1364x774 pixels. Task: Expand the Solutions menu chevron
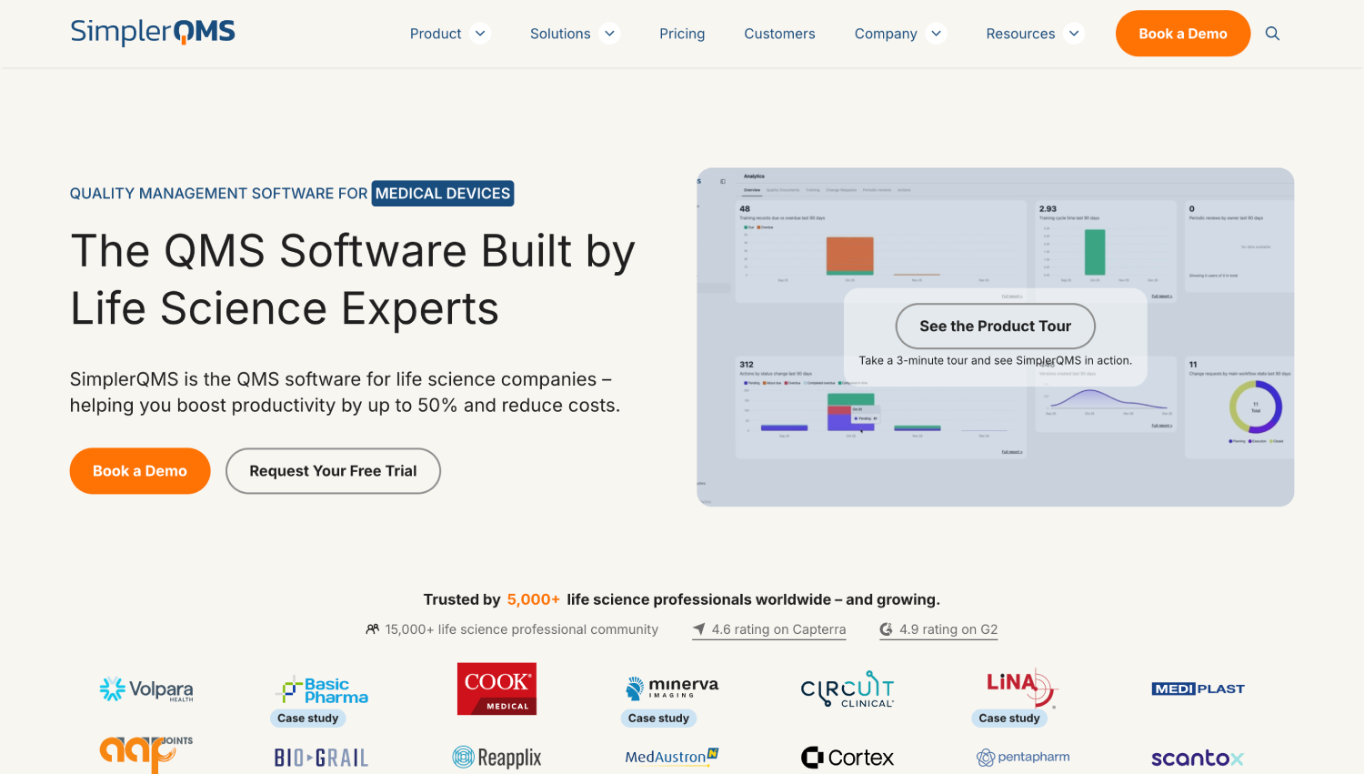tap(609, 34)
